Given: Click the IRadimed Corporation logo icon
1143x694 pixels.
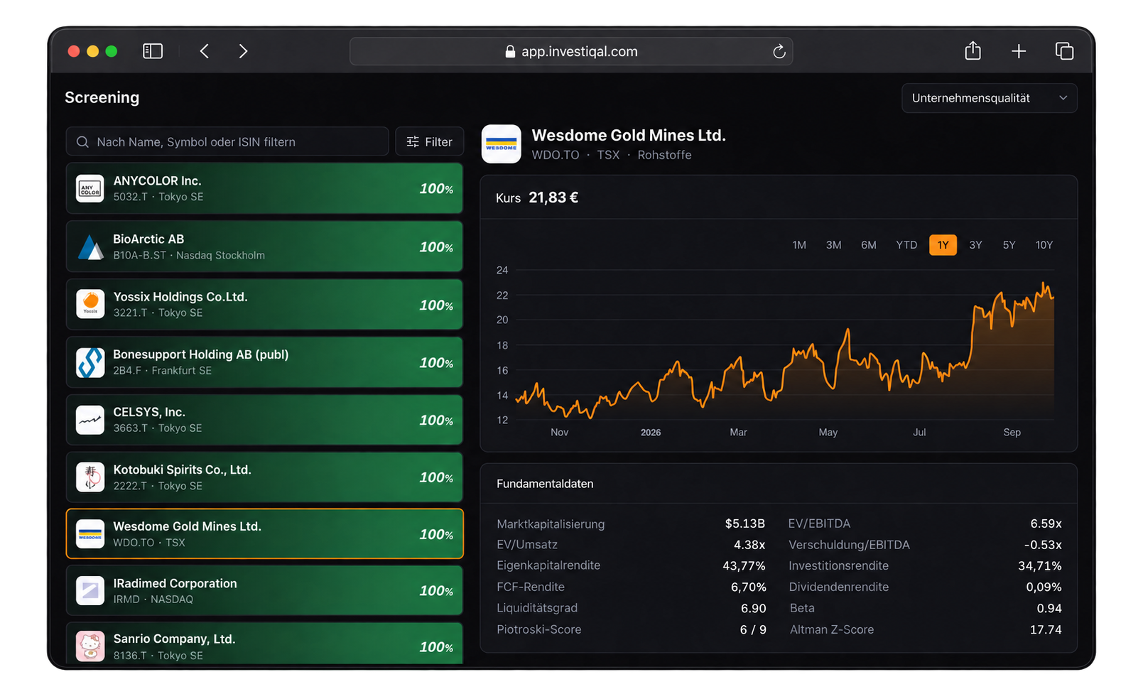Looking at the screenshot, I should click(x=90, y=590).
